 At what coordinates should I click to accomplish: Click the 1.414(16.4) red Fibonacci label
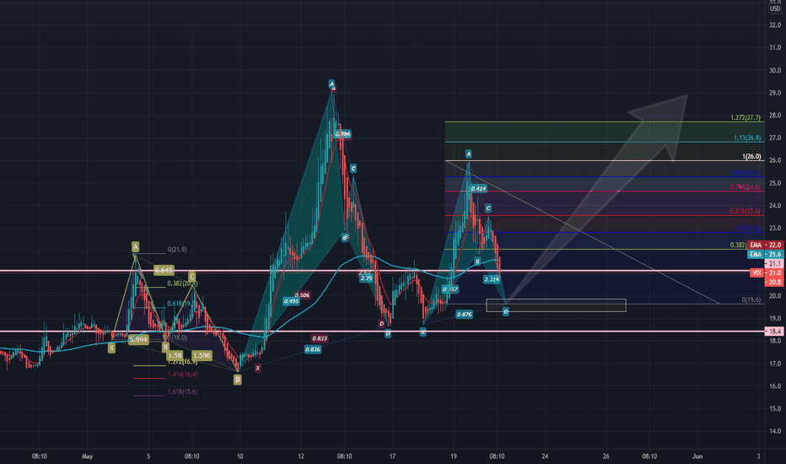point(182,375)
